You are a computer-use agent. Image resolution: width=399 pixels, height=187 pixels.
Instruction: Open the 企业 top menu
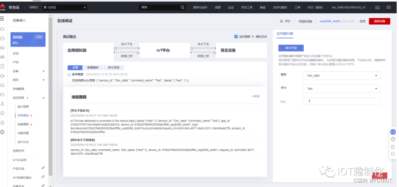(x=231, y=7)
